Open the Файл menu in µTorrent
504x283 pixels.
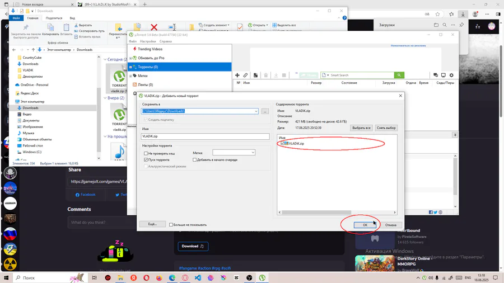[133, 41]
